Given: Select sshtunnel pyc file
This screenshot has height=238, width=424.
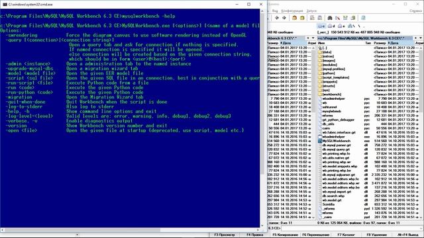Looking at the screenshot, I should click(330, 107).
